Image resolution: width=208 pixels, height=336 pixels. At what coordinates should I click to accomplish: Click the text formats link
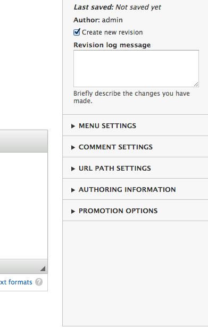pos(16,282)
